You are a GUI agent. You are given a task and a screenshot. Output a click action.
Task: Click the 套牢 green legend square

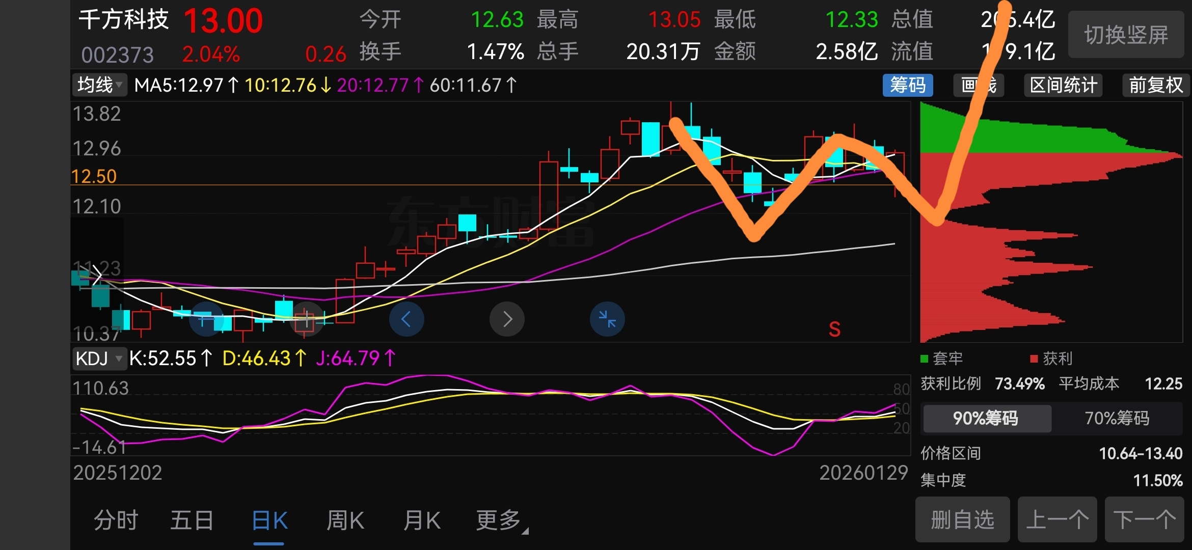pos(925,359)
